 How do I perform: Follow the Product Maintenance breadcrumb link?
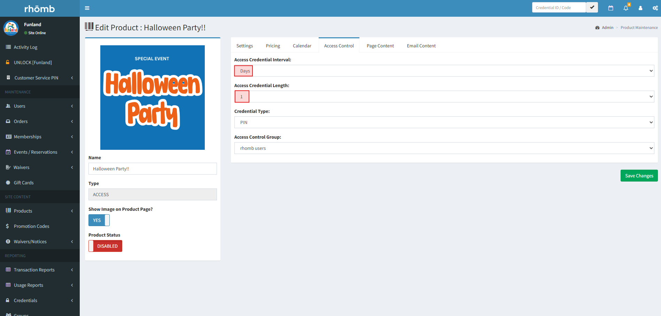pos(639,28)
